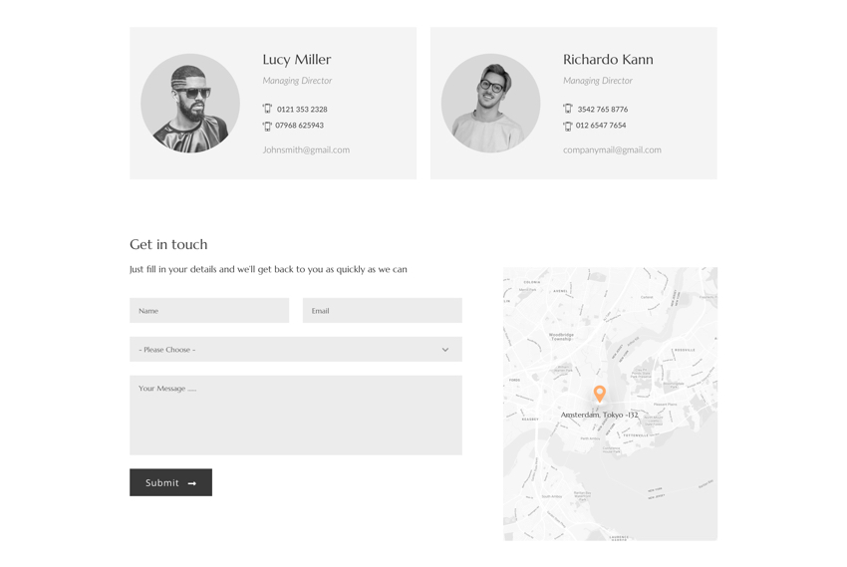
Task: Click phone icon beside 07968 625943
Action: pyautogui.click(x=267, y=126)
